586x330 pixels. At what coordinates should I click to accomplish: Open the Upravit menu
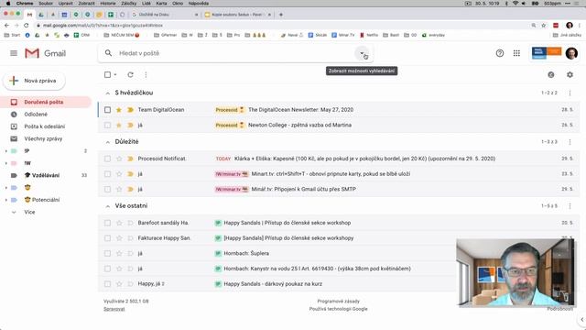(x=65, y=3)
